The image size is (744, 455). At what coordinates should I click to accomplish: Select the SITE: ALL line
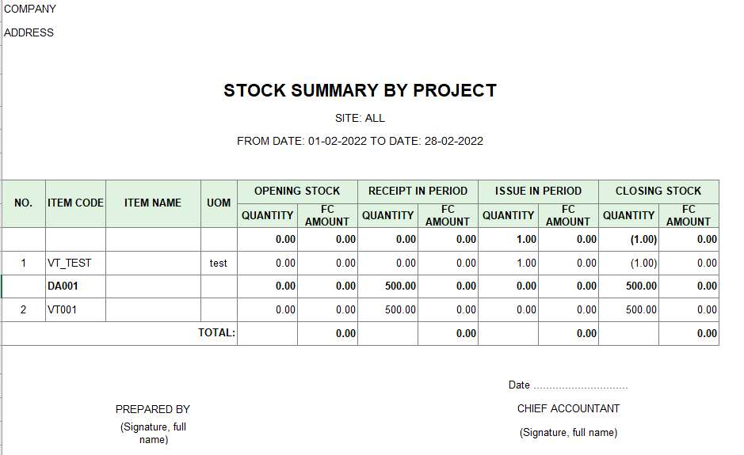click(x=361, y=118)
